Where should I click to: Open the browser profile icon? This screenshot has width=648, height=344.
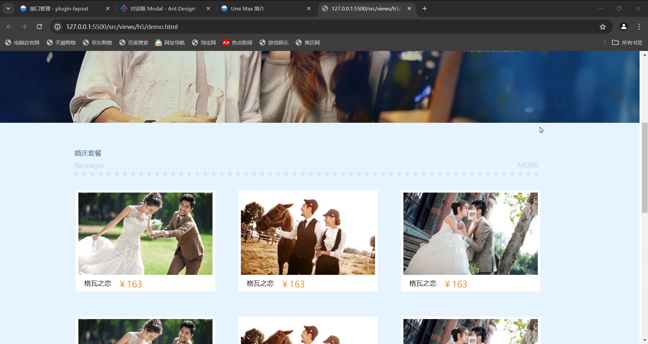(623, 27)
